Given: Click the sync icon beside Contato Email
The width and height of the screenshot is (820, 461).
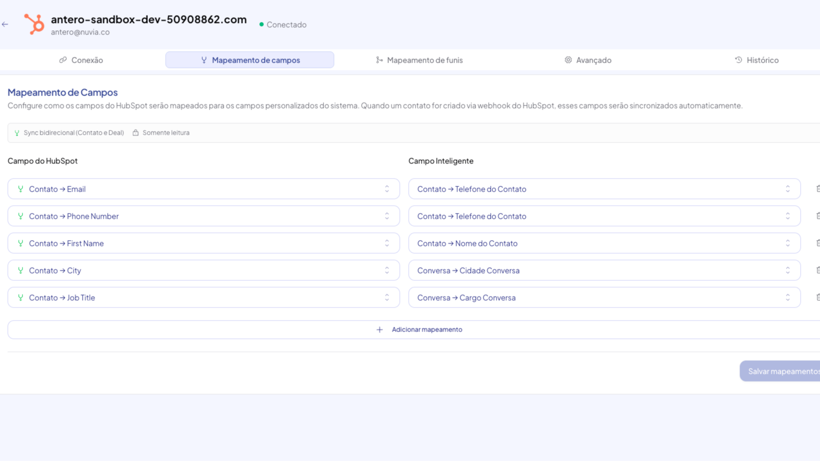Looking at the screenshot, I should pyautogui.click(x=20, y=189).
